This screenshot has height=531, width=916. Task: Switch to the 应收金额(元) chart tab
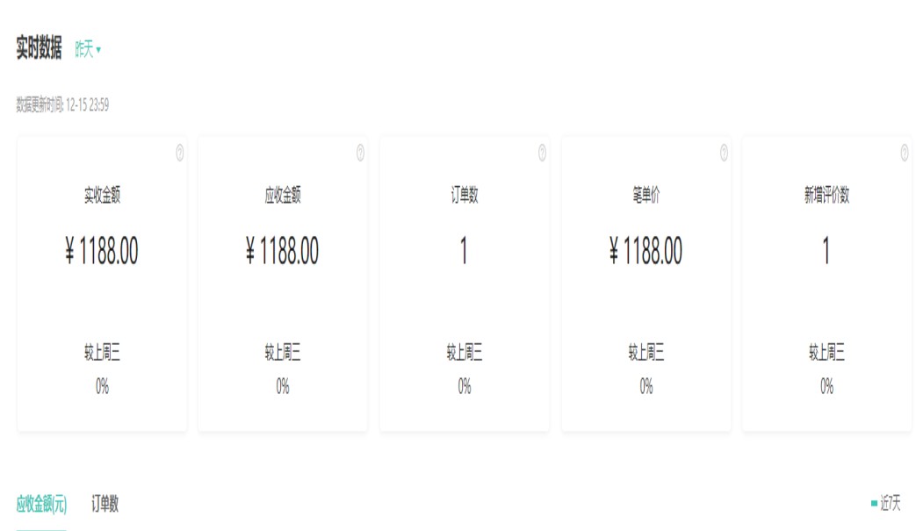[41, 504]
